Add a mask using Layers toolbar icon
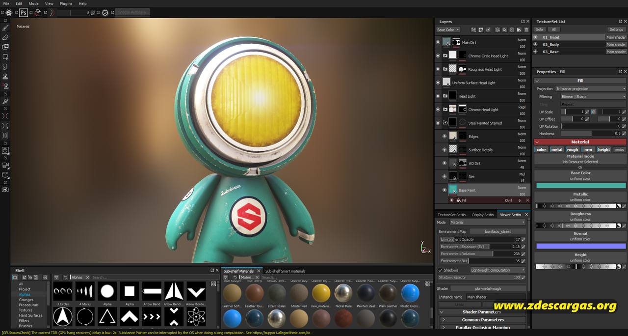628x336 pixels. click(x=481, y=30)
